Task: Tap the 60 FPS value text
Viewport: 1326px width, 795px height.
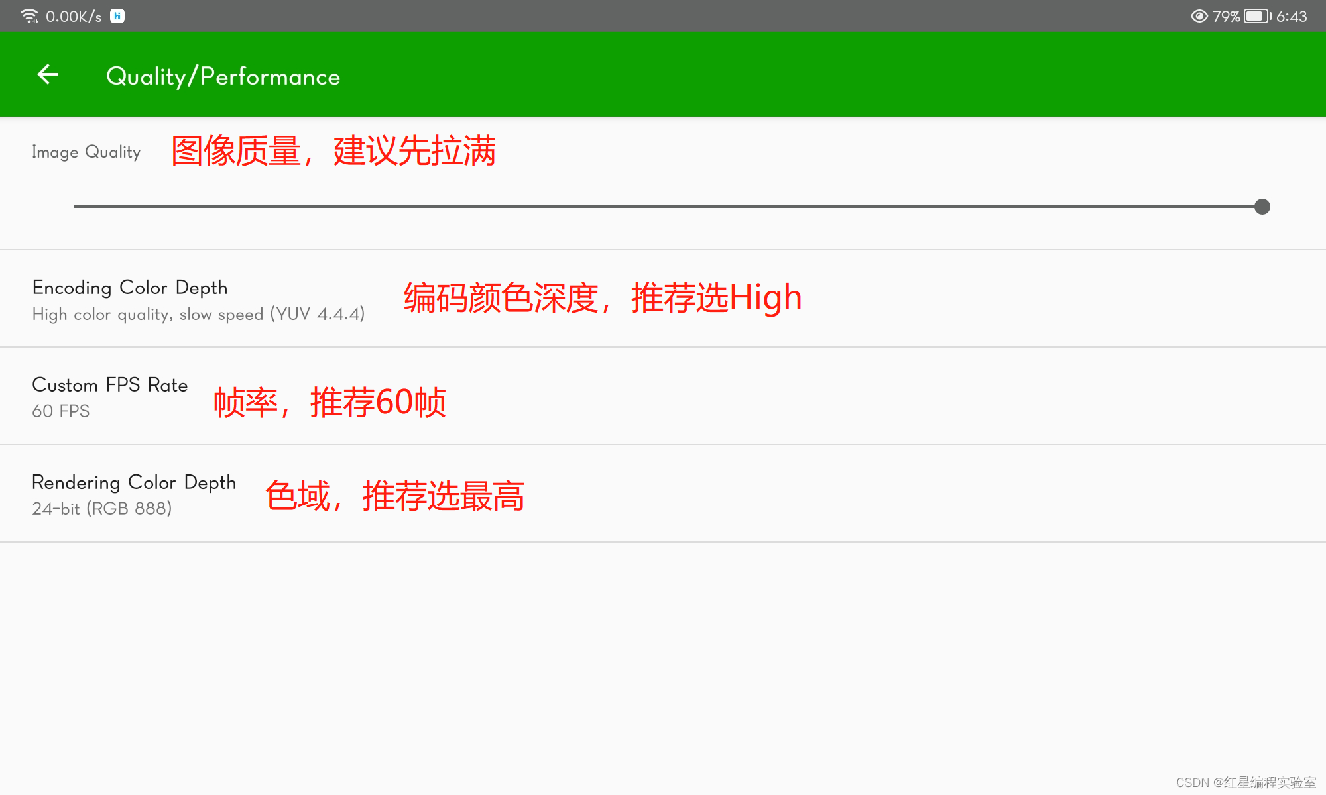Action: pos(61,411)
